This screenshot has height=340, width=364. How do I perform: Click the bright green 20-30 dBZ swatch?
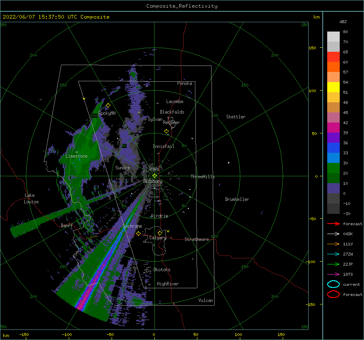(x=333, y=168)
